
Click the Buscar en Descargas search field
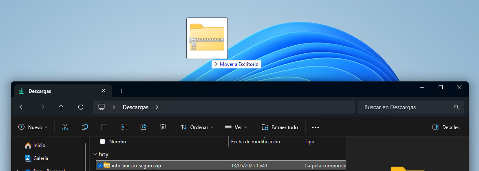411,107
